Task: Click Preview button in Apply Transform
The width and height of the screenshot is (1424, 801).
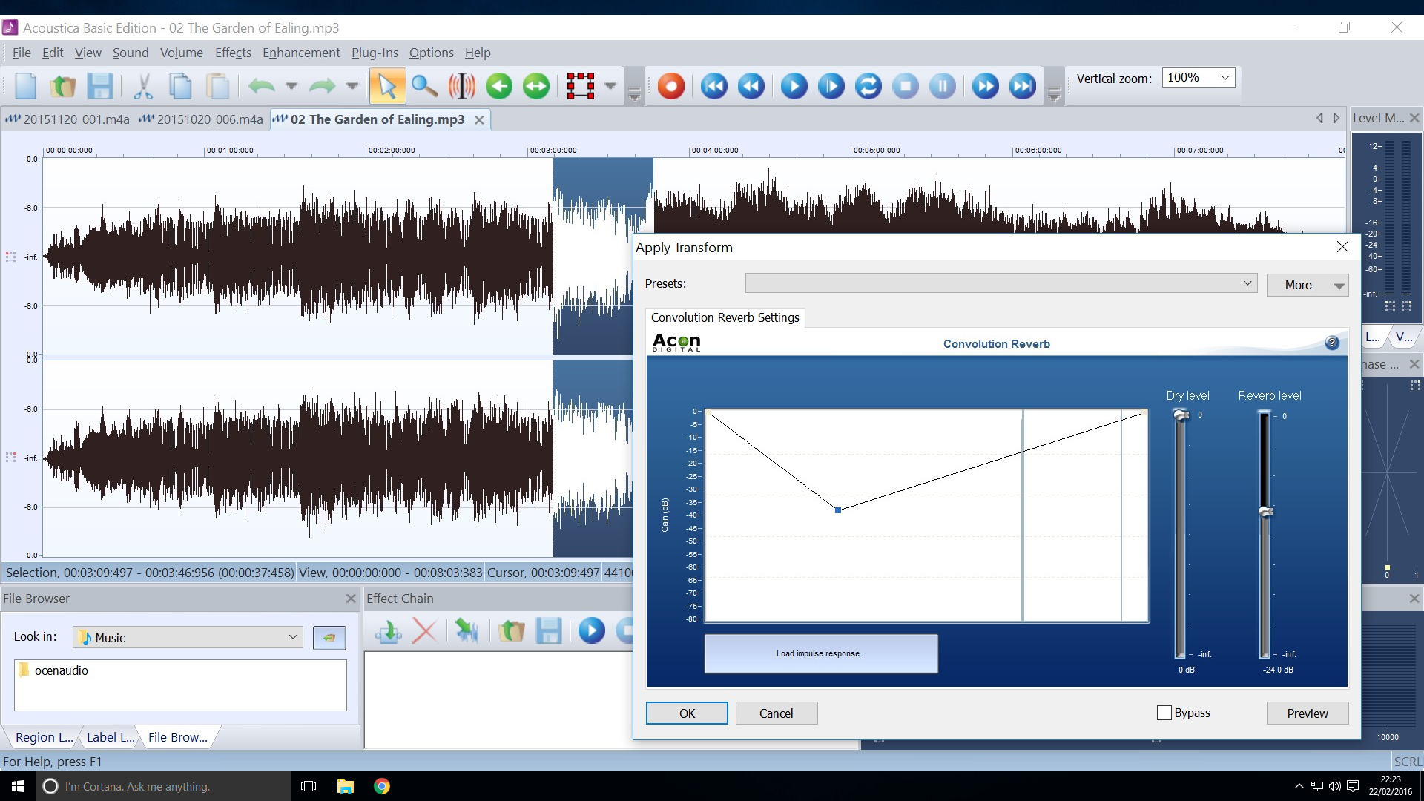Action: [x=1307, y=712]
